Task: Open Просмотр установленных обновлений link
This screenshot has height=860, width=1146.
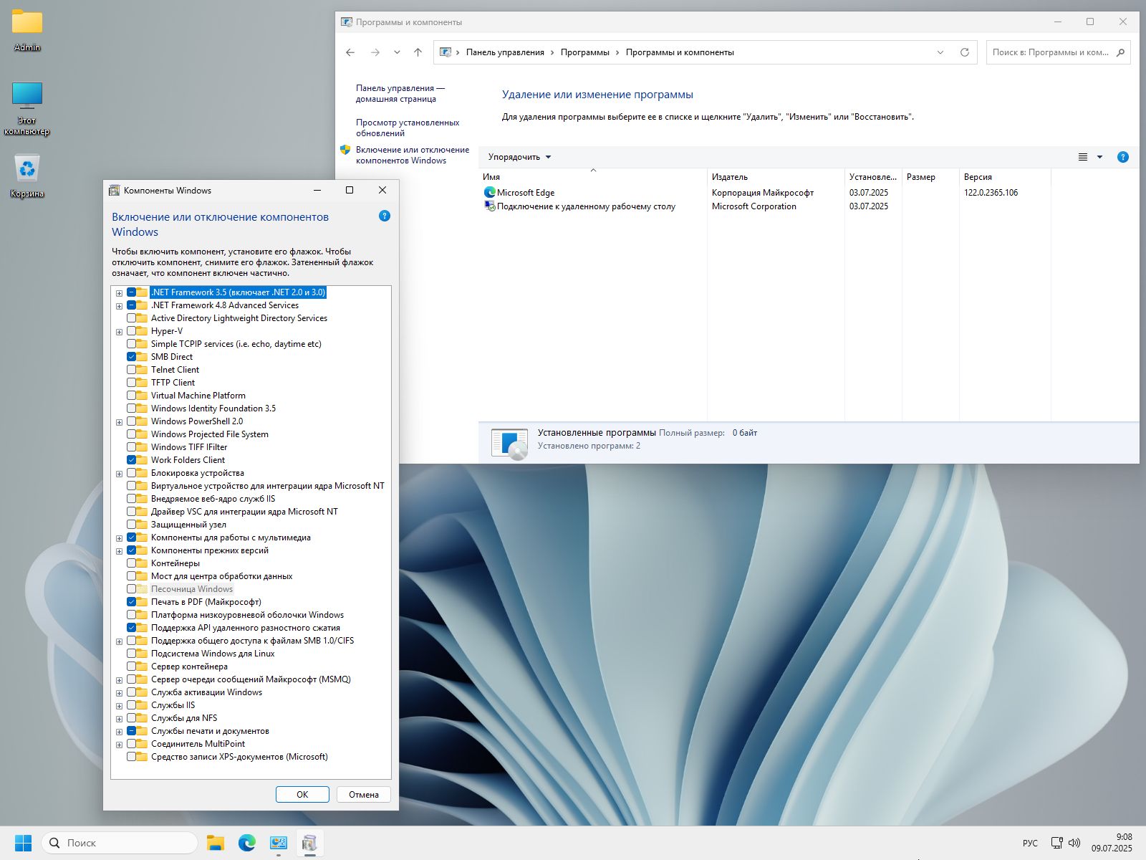Action: [x=408, y=128]
